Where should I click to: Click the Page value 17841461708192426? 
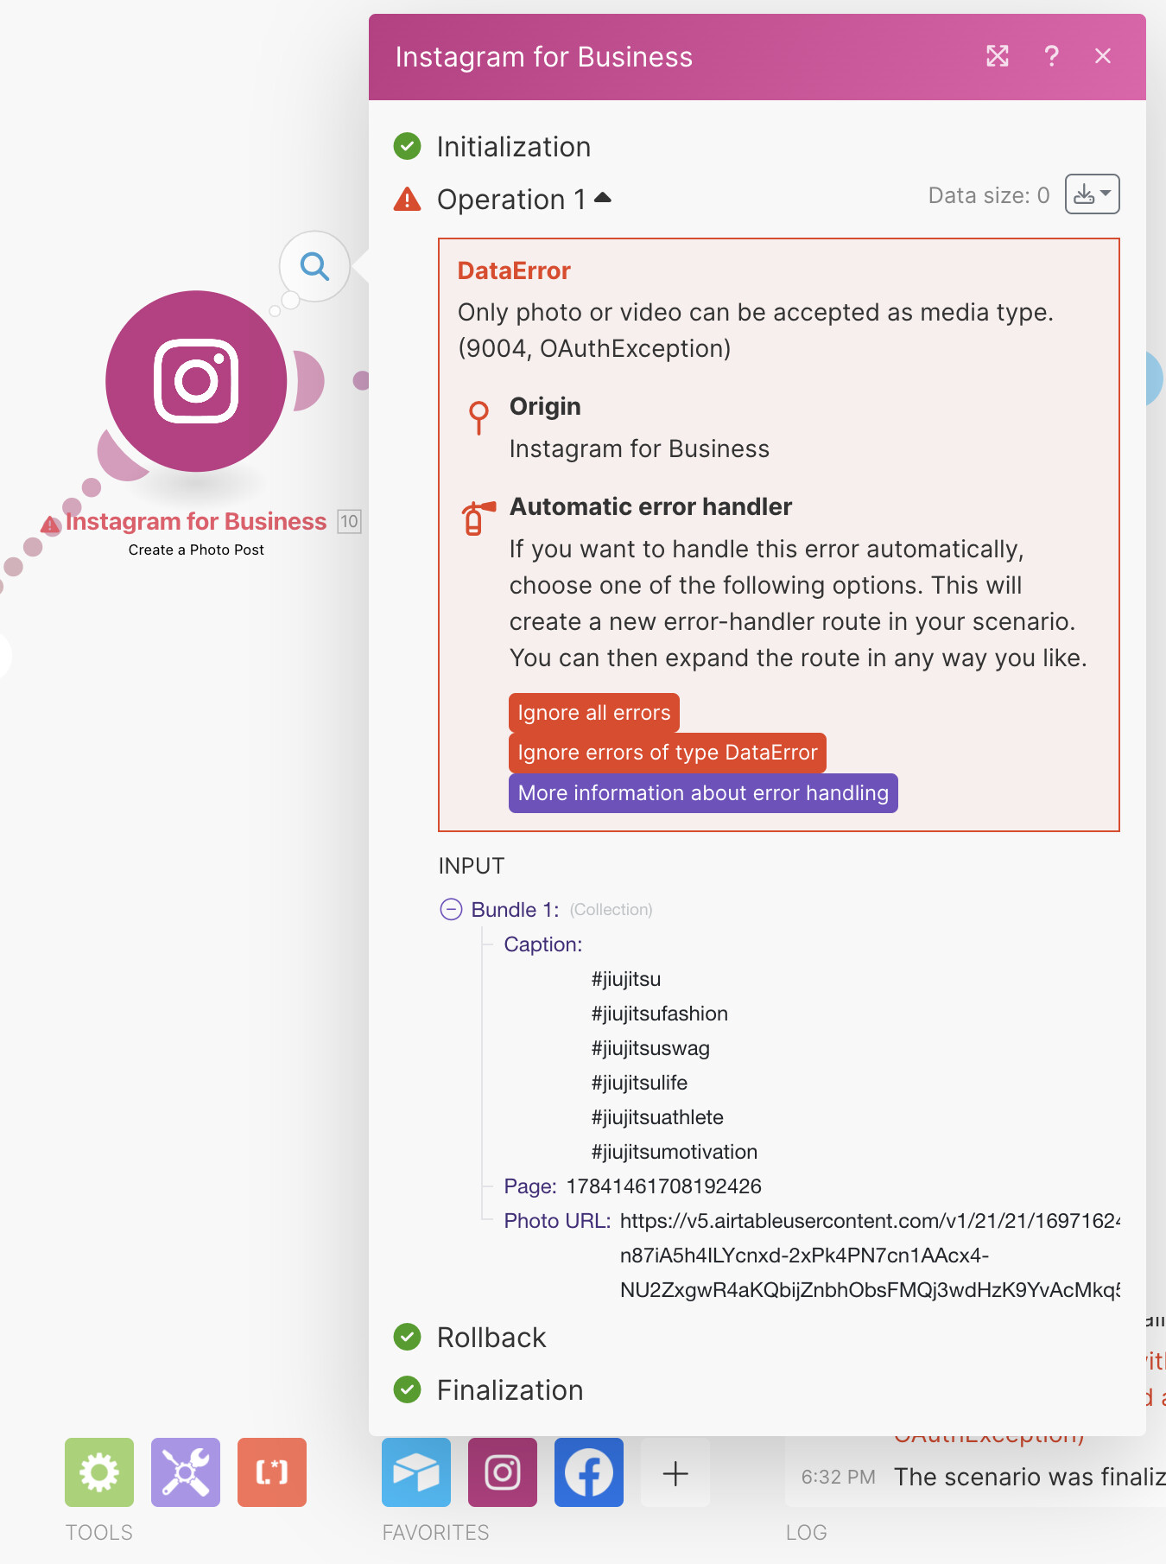click(x=663, y=1186)
